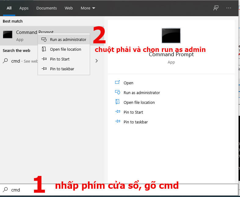Image resolution: width=240 pixels, height=197 pixels.
Task: Click pin icon beside context menu Pin to taskbar
Action: tap(44, 69)
